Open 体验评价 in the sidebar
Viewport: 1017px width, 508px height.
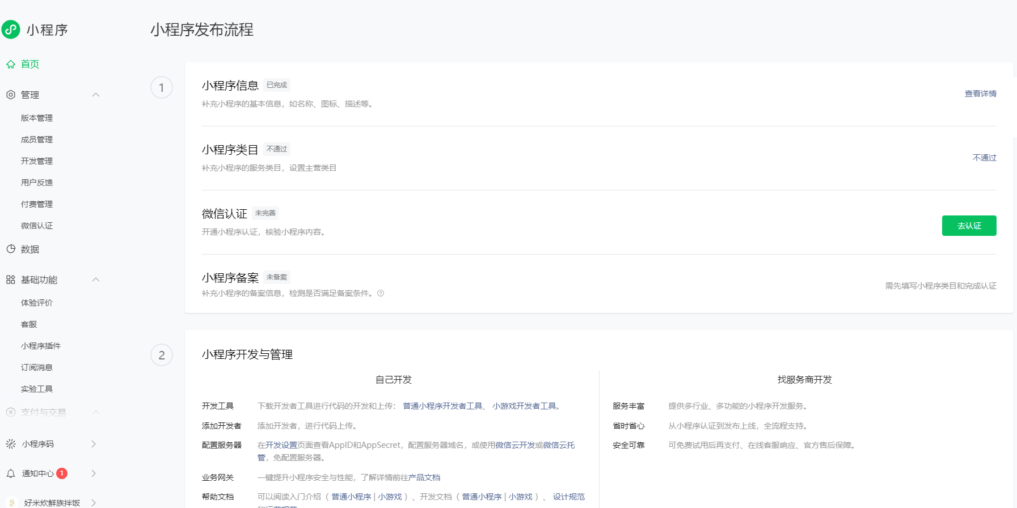tap(37, 303)
